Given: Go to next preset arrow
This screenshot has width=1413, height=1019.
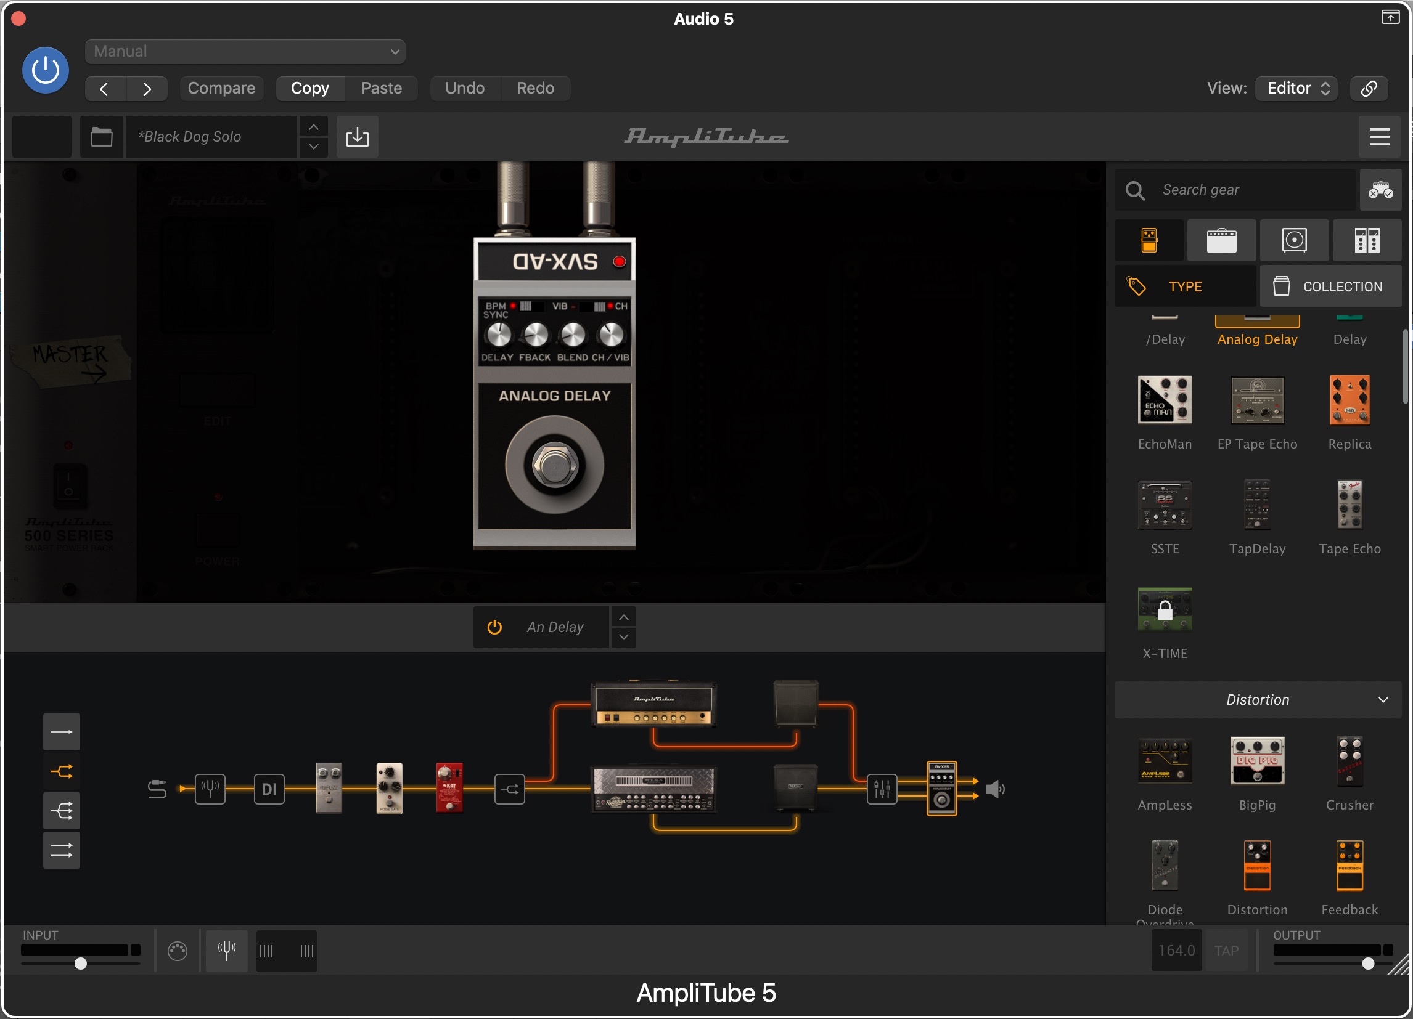Looking at the screenshot, I should [147, 89].
